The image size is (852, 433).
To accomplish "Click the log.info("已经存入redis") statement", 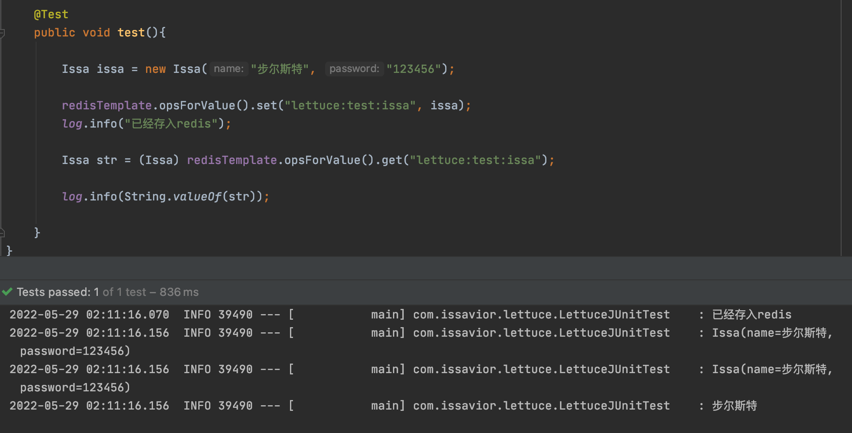I will pyautogui.click(x=146, y=124).
